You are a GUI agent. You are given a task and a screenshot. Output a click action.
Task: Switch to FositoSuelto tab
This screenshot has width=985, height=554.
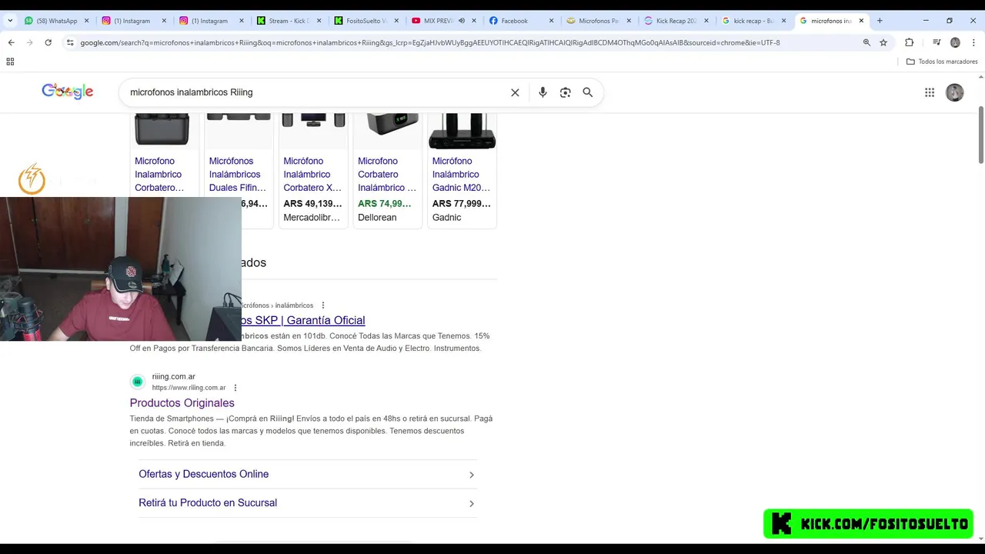tap(366, 21)
